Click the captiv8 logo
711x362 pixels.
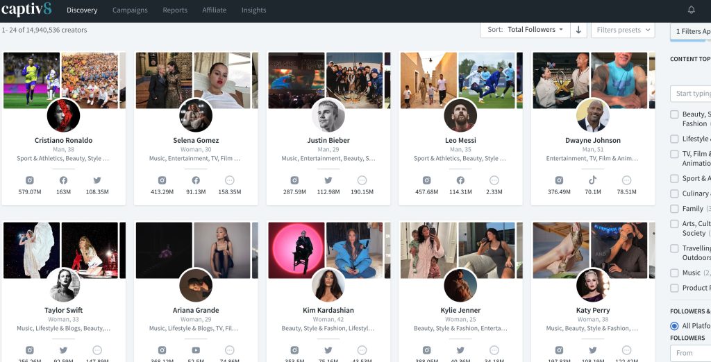point(26,10)
